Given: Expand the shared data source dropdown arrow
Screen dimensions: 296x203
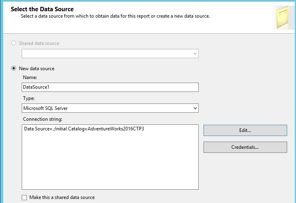Looking at the screenshot, I should click(195, 53).
